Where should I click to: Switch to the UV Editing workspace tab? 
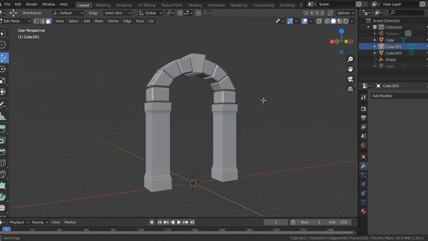point(146,5)
